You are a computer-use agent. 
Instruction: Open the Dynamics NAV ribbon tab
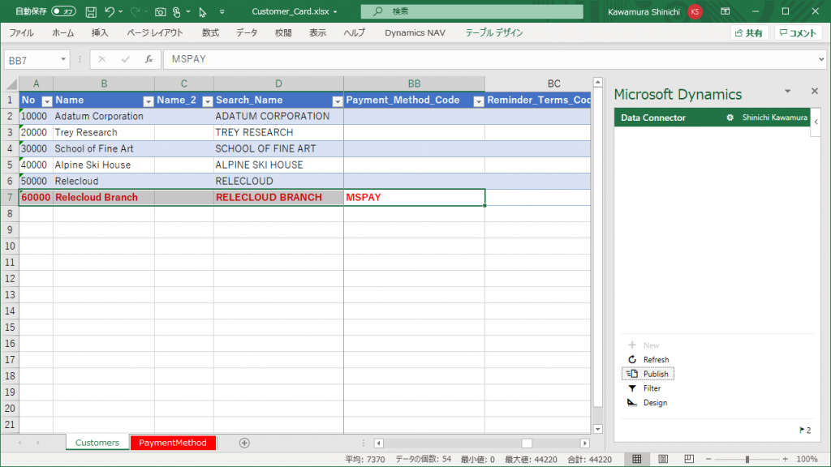[415, 33]
